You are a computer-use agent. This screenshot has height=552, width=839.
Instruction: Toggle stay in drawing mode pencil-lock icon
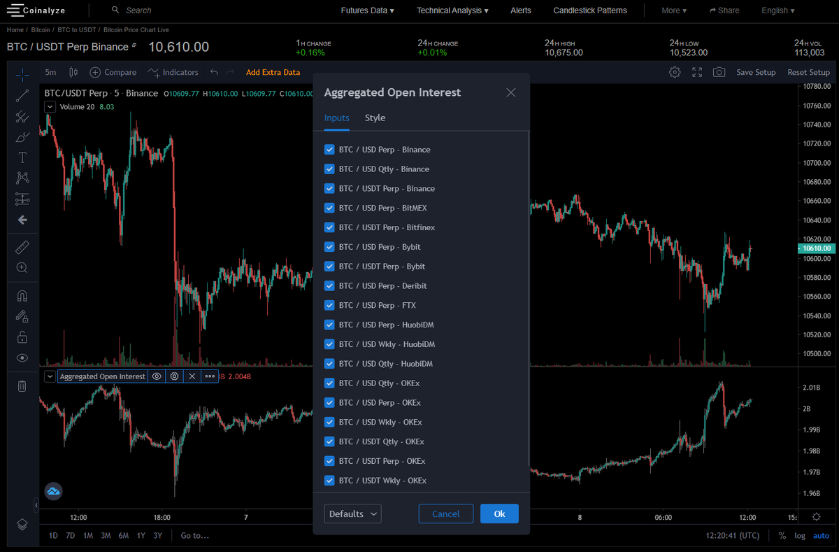[22, 316]
